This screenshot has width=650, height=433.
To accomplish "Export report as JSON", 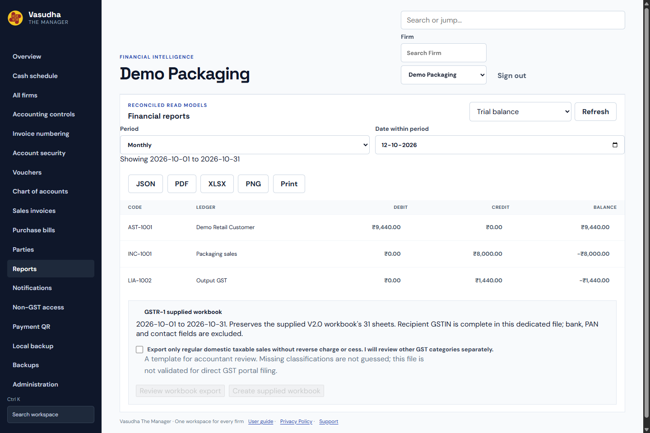I will (145, 184).
